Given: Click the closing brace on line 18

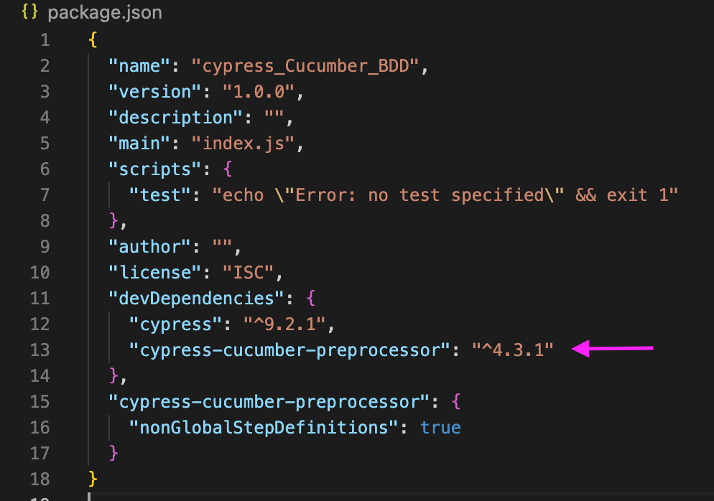Looking at the screenshot, I should click(92, 479).
